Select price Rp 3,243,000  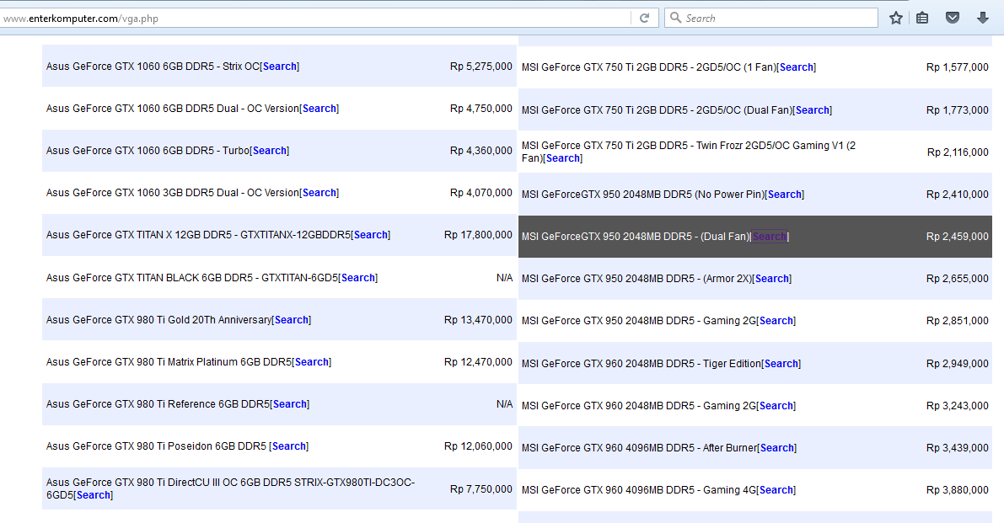pyautogui.click(x=958, y=406)
